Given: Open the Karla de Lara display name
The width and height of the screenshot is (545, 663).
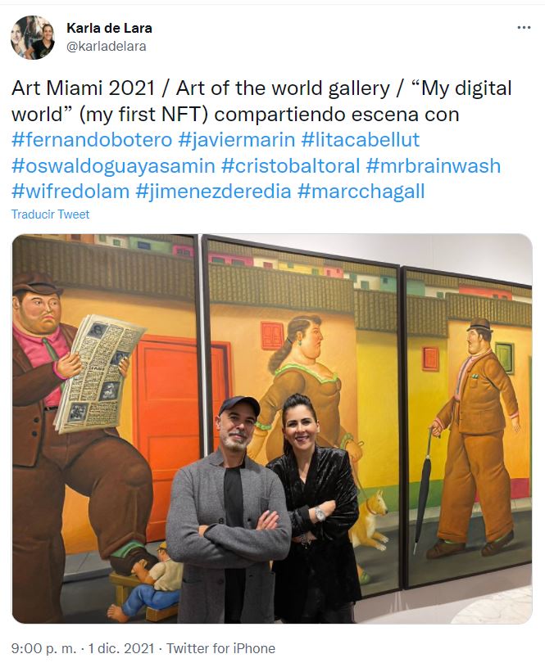Looking at the screenshot, I should click(x=109, y=28).
